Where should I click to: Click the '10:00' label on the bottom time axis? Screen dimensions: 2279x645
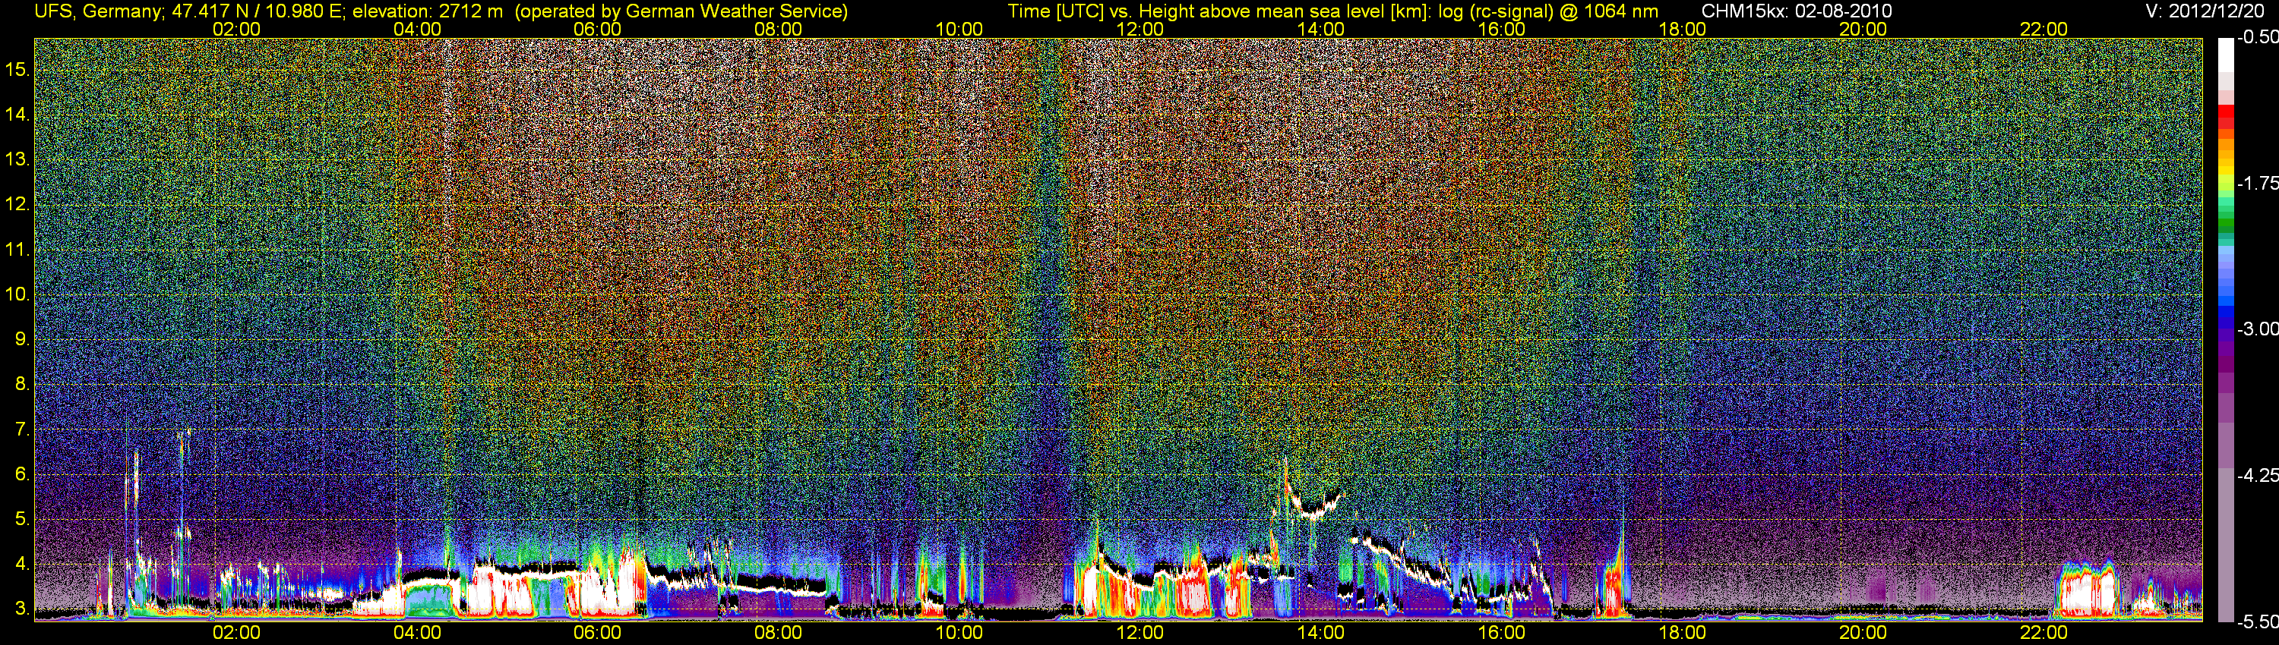pyautogui.click(x=959, y=633)
